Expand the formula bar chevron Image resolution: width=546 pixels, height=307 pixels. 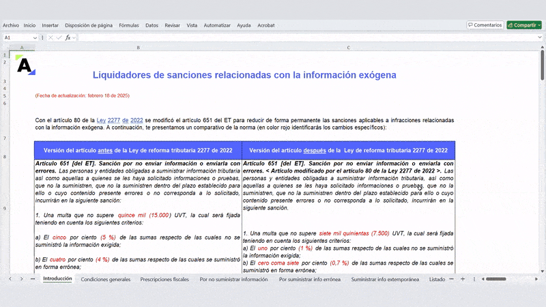click(x=539, y=38)
